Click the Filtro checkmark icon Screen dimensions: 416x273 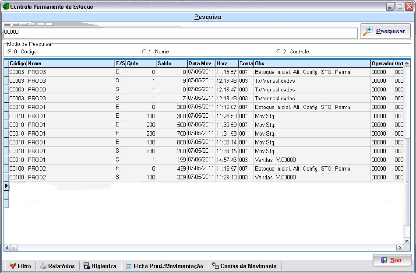pyautogui.click(x=12, y=266)
